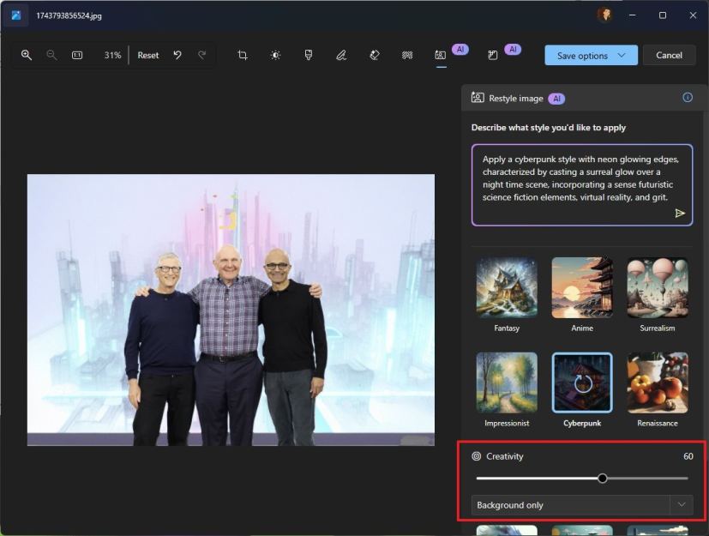Choose the Fantasy style preset
The height and width of the screenshot is (536, 709).
click(506, 287)
